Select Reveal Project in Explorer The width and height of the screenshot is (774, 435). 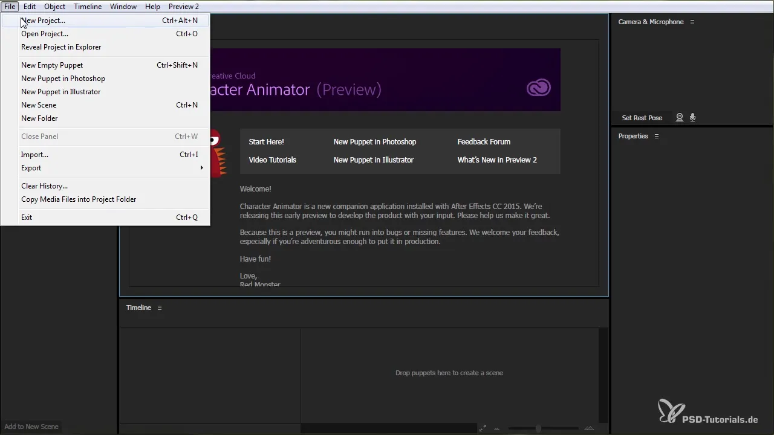tap(105, 47)
